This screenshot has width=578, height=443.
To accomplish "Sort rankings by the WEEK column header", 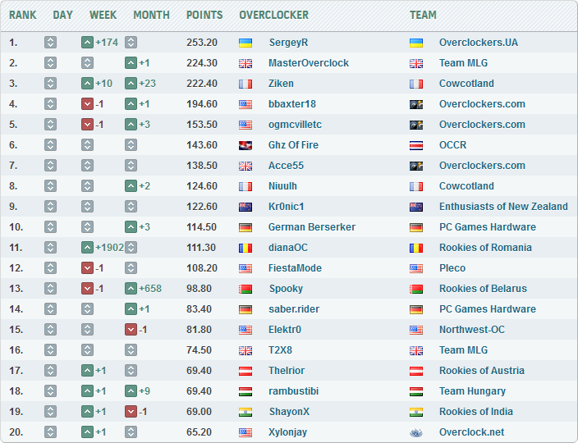I will tap(103, 15).
